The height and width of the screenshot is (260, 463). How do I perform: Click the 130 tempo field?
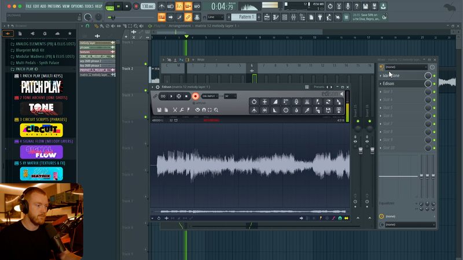(x=148, y=6)
